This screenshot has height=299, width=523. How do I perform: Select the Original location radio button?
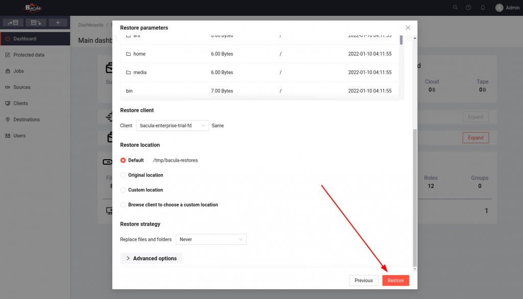(x=123, y=175)
